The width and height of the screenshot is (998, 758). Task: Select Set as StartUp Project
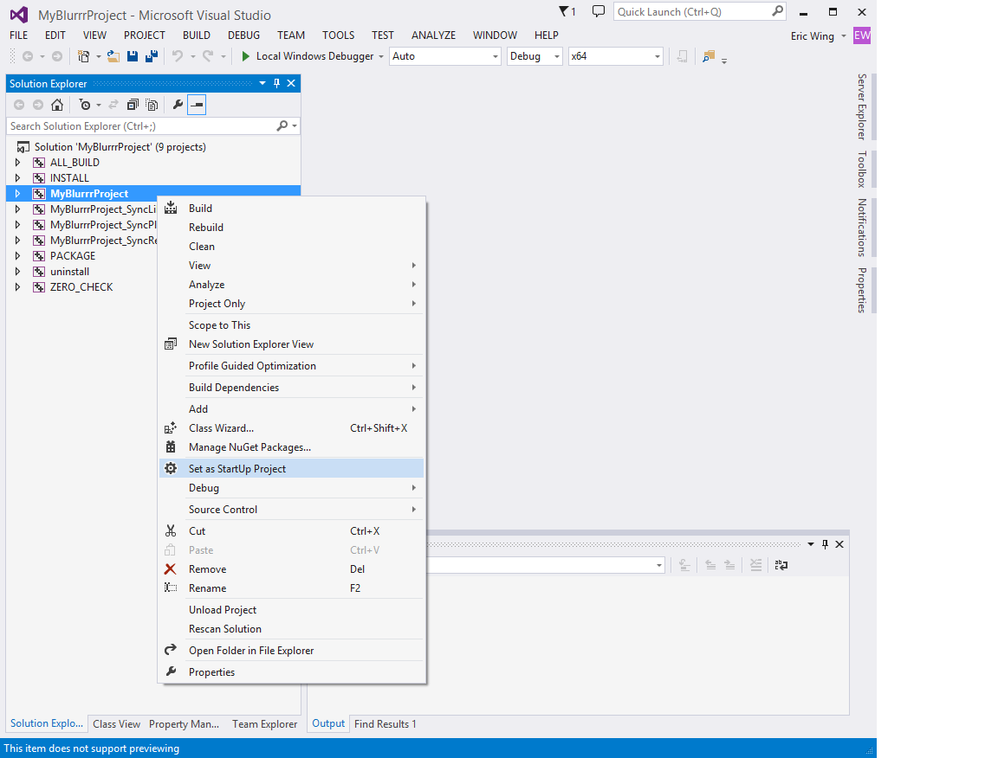237,468
